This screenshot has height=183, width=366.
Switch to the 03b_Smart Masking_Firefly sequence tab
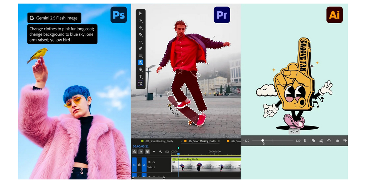tap(160, 141)
